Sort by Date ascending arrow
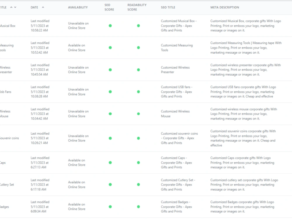Viewport: 292px width, 219px height. tap(43, 7)
